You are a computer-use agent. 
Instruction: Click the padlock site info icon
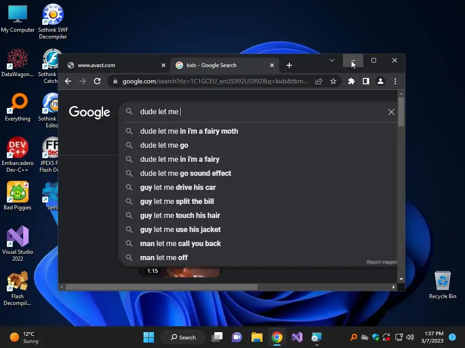tap(115, 81)
